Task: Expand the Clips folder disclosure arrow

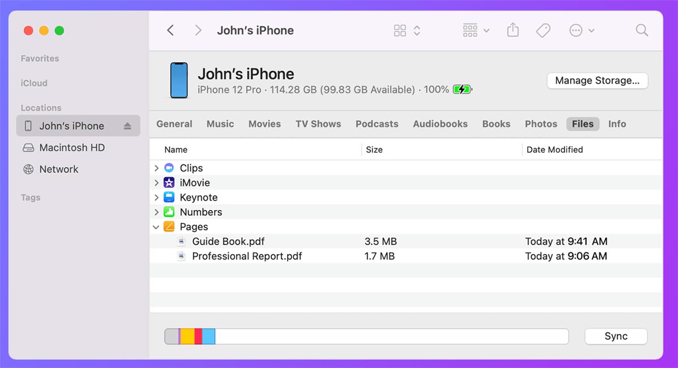Action: 157,168
